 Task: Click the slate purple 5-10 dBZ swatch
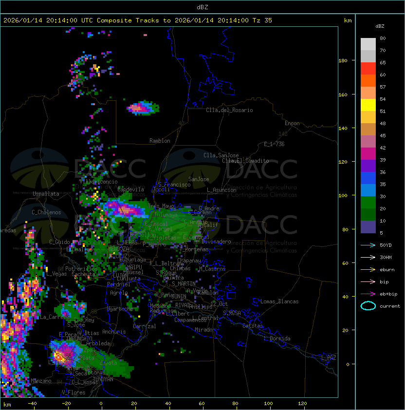click(368, 227)
